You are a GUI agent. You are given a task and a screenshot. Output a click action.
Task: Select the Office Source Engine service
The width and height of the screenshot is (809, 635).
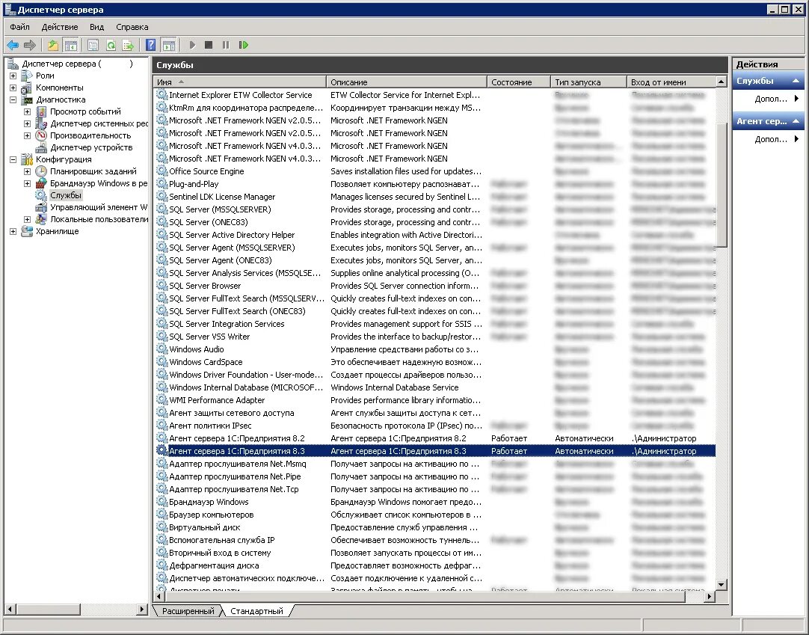[434, 171]
